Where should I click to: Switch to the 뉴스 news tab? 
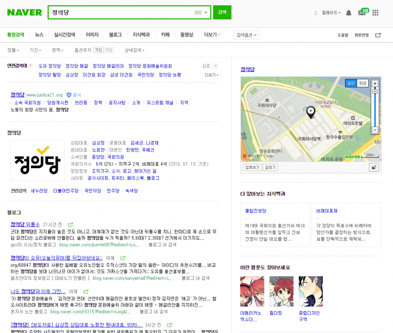coord(39,35)
